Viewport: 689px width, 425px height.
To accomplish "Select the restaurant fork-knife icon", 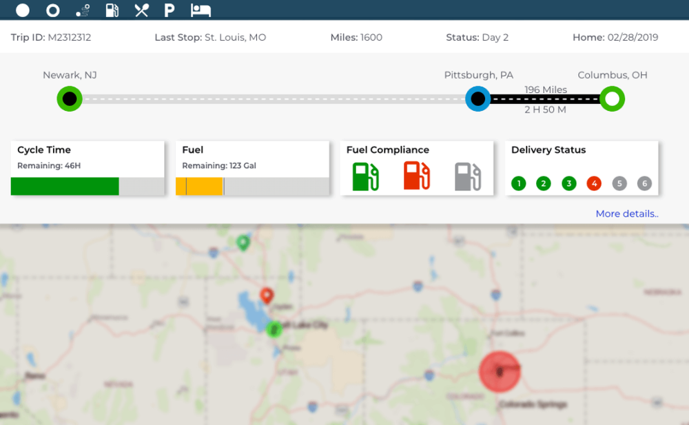I will pyautogui.click(x=141, y=10).
